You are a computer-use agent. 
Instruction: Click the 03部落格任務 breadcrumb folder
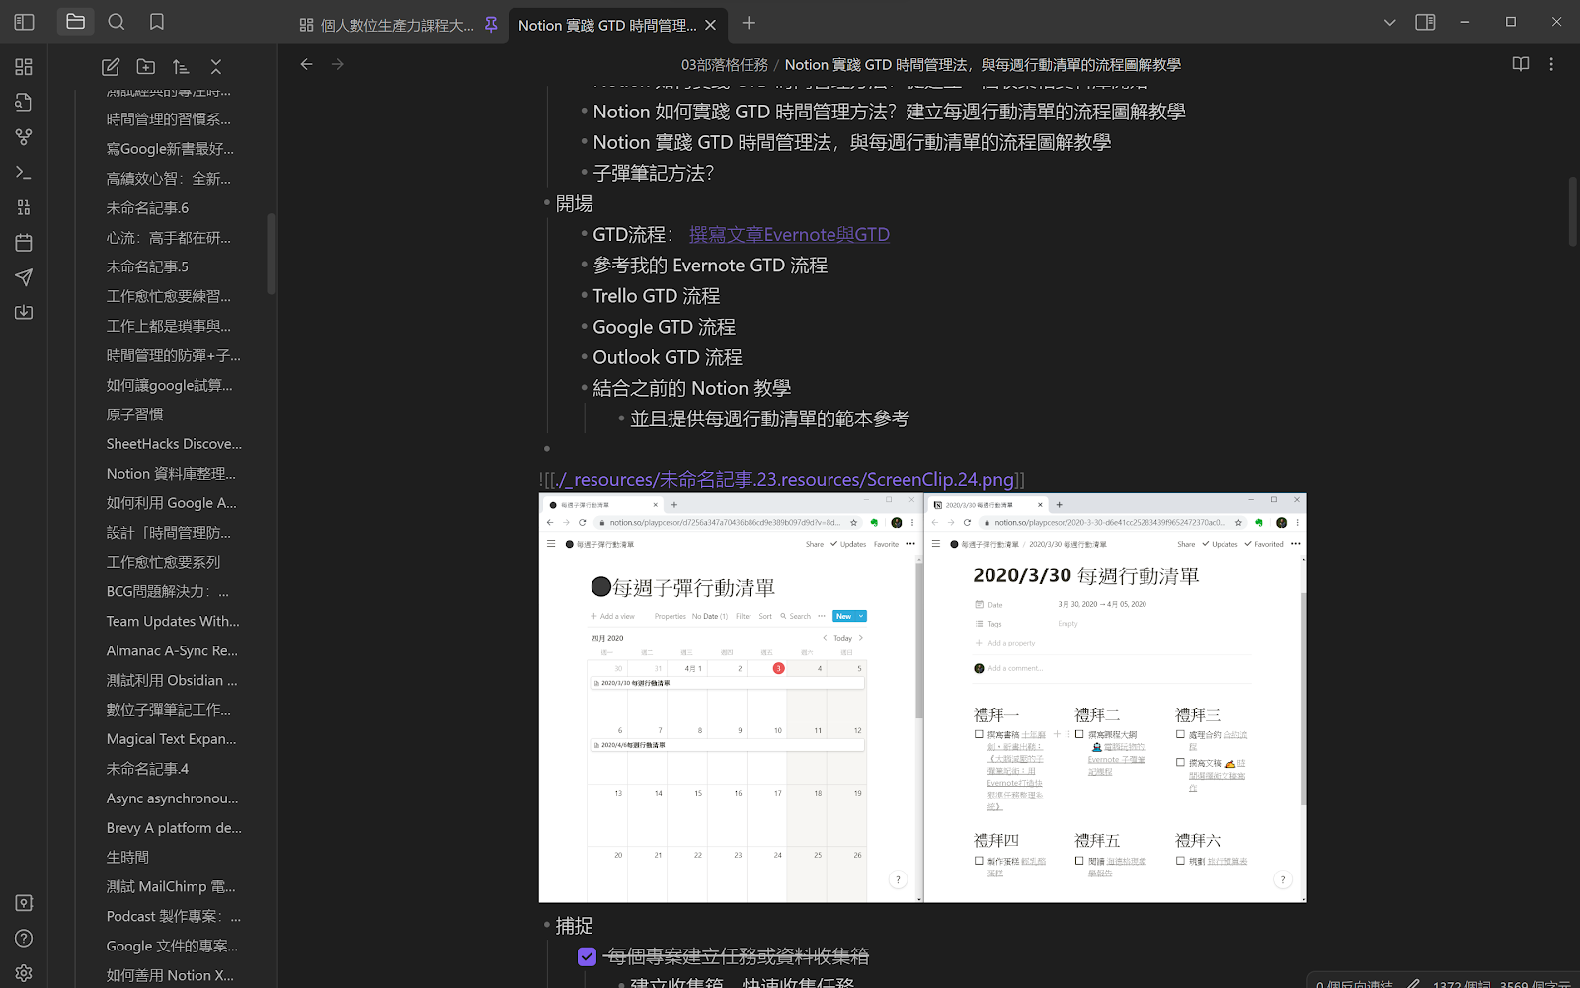[x=725, y=65]
